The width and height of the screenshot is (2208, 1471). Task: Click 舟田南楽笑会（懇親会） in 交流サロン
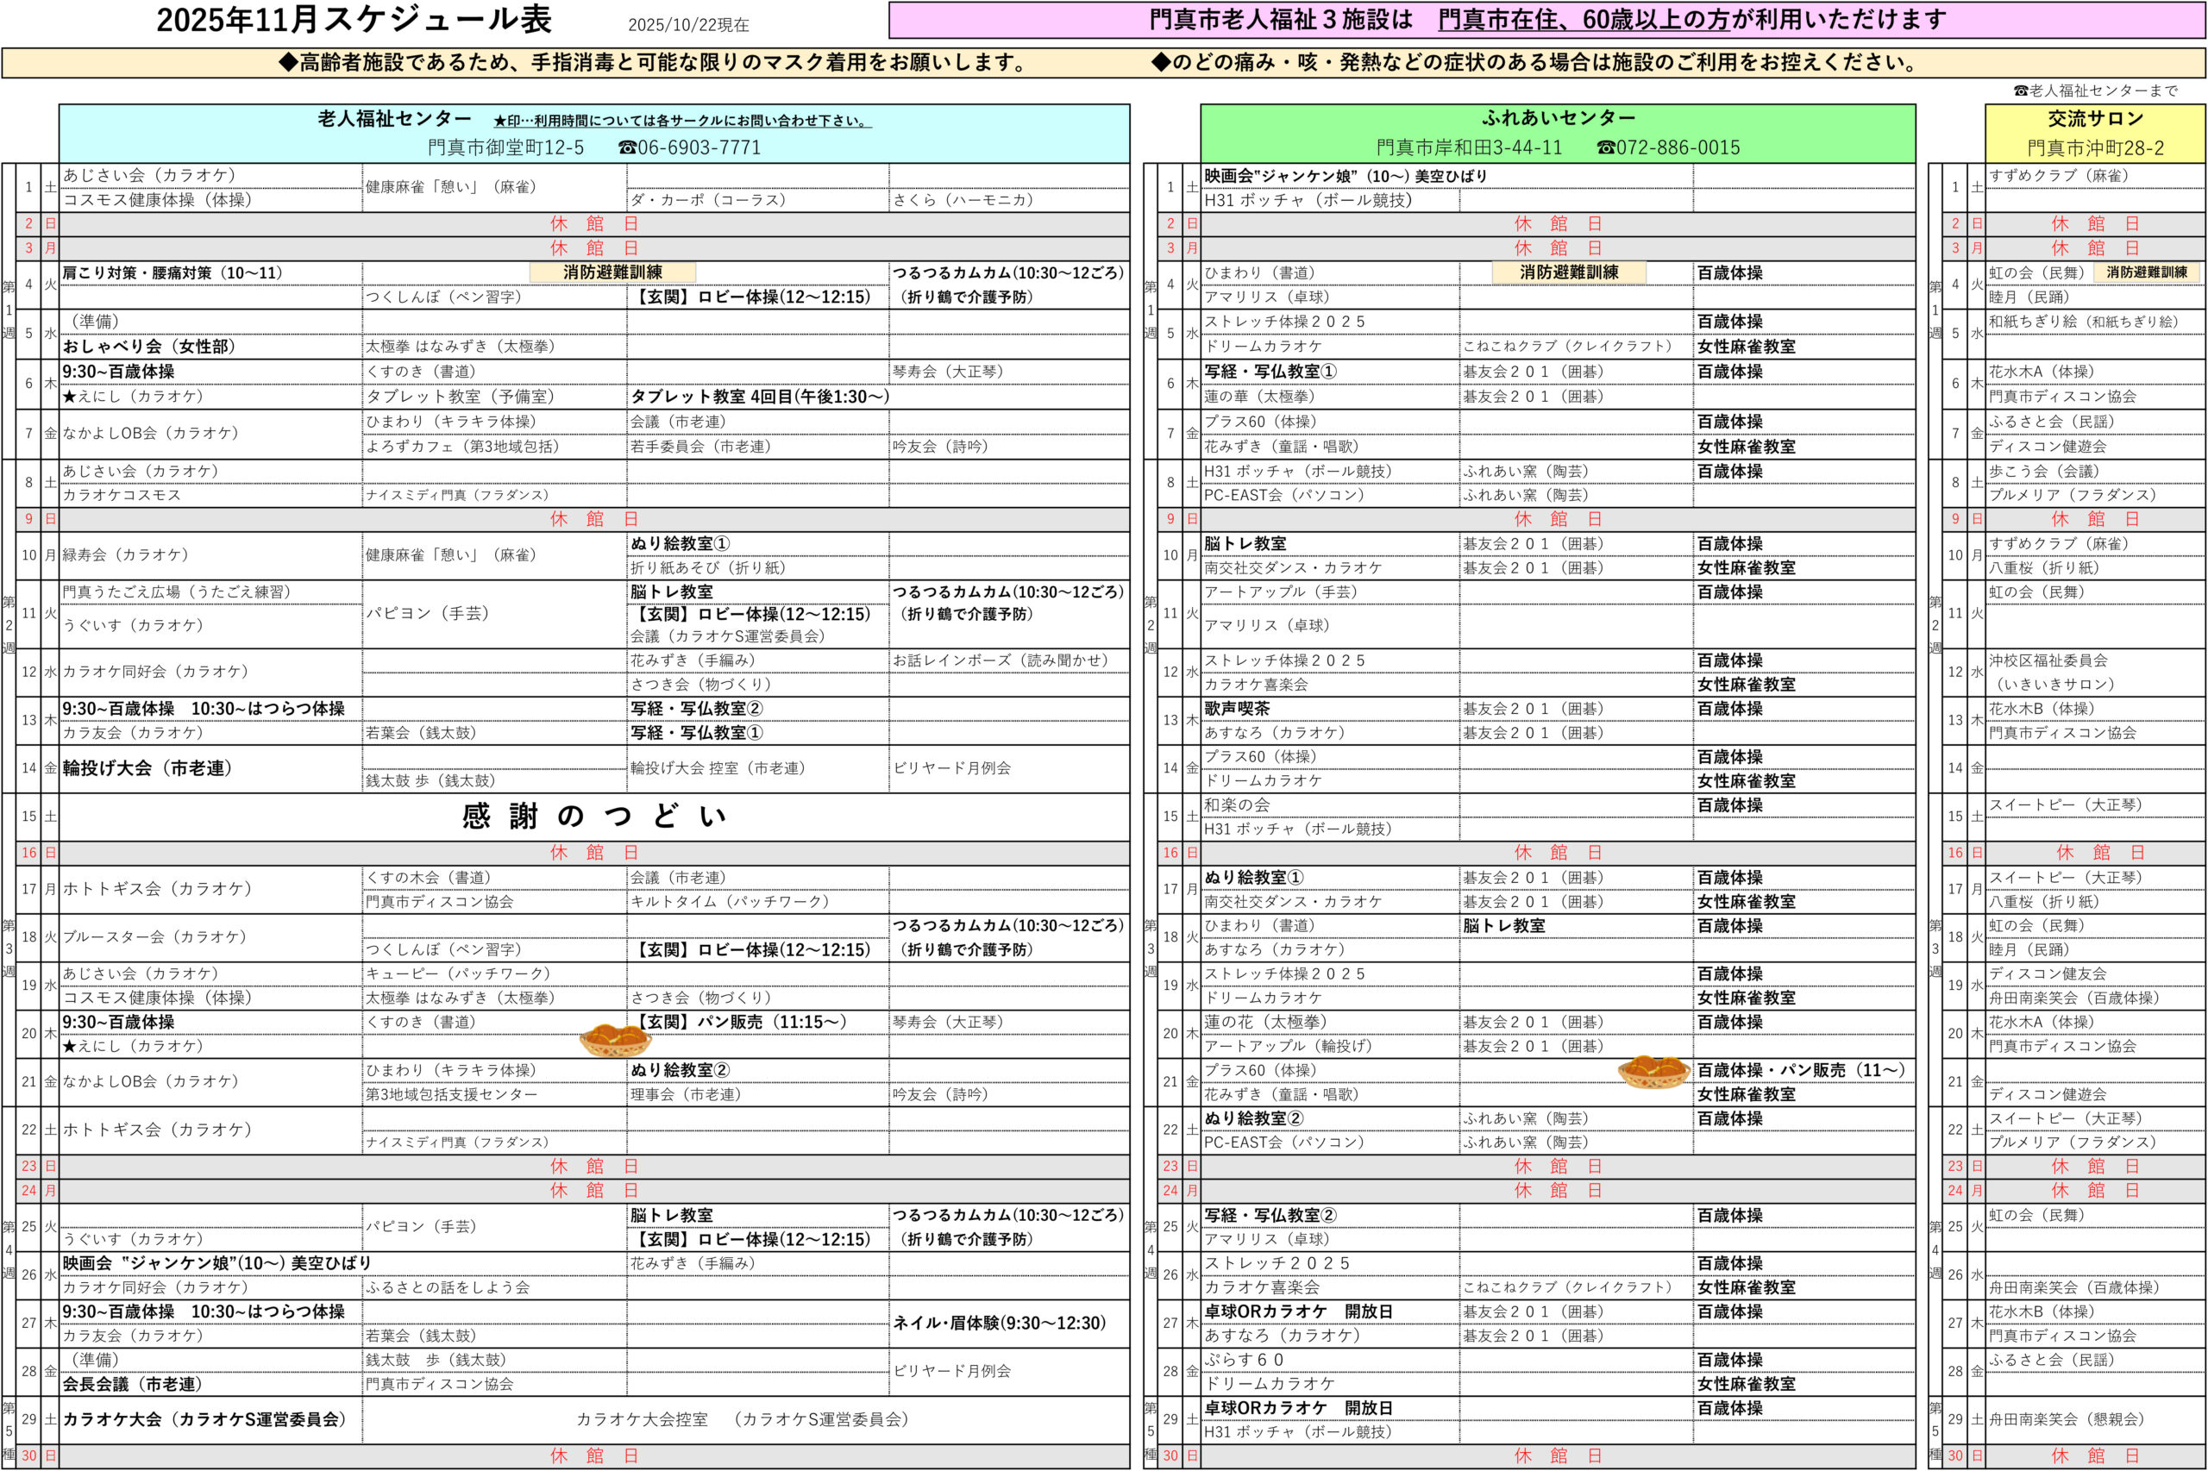tap(2067, 1420)
